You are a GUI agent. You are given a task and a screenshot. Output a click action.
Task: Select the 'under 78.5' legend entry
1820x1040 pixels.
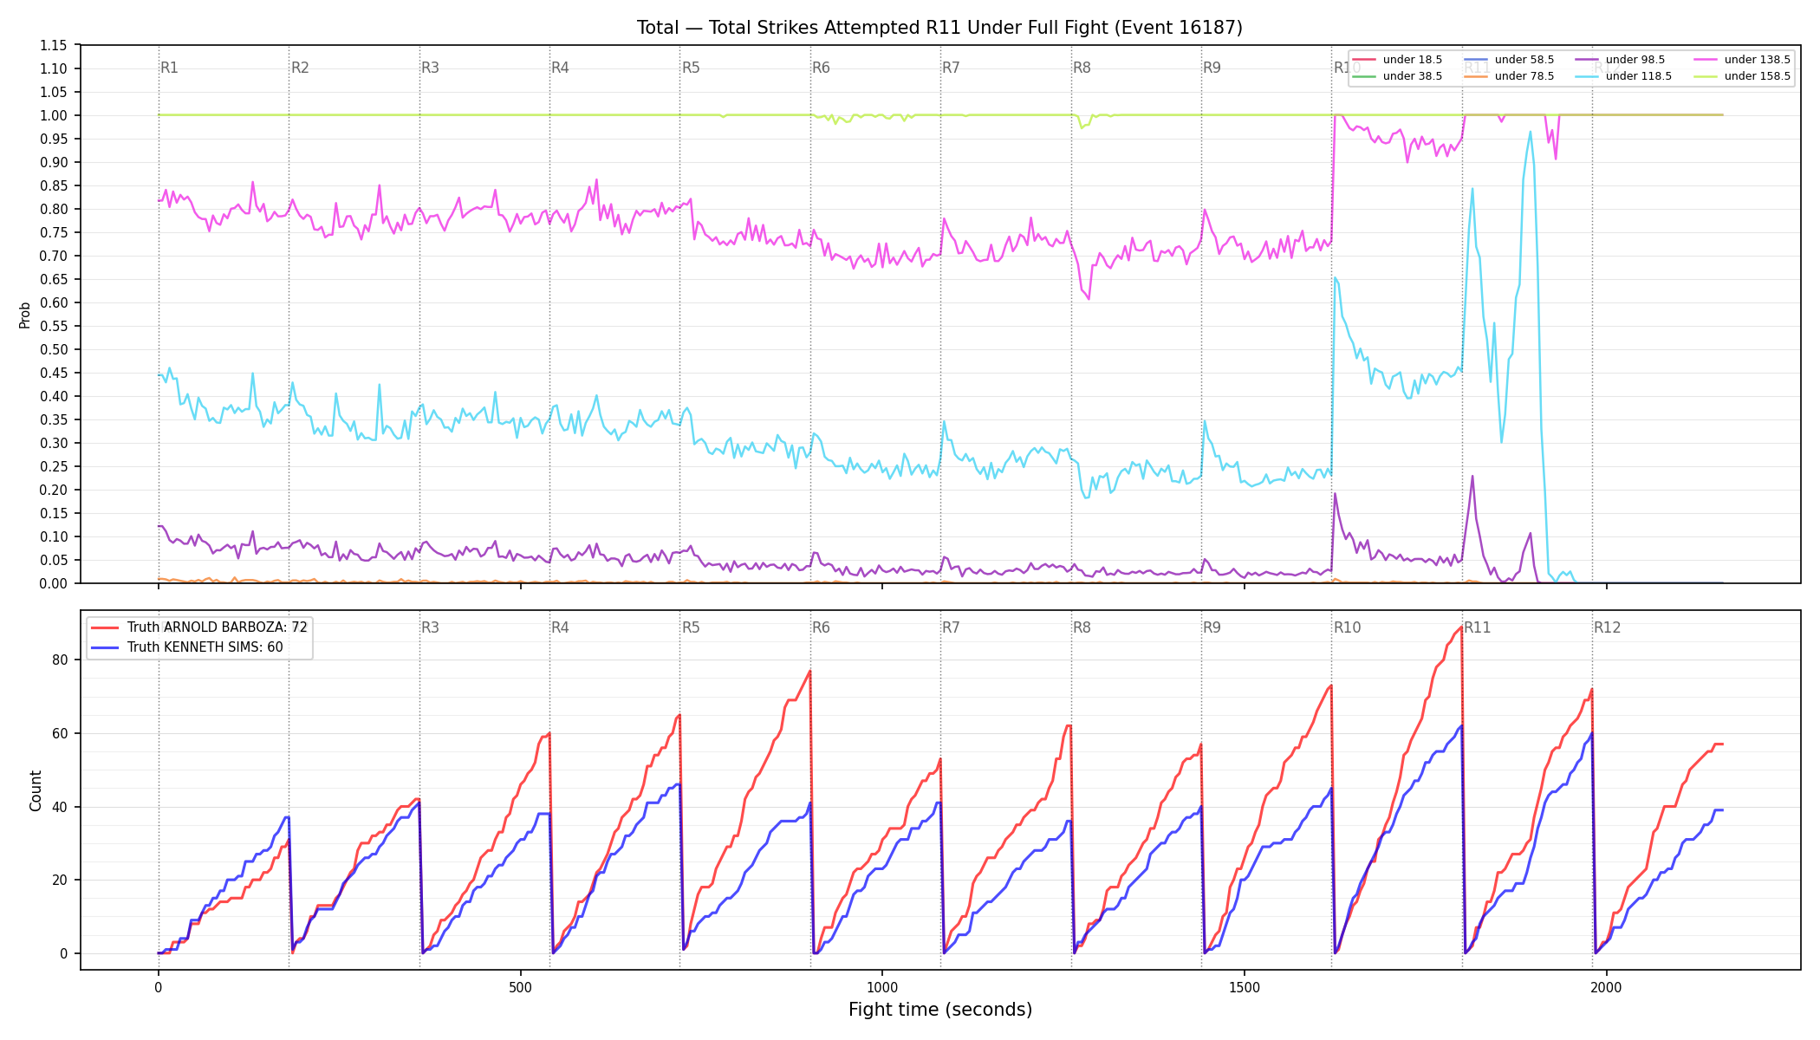[x=1509, y=76]
